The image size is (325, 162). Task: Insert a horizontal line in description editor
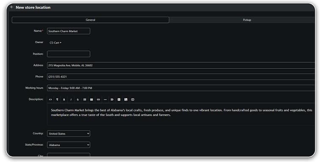[x=105, y=100]
